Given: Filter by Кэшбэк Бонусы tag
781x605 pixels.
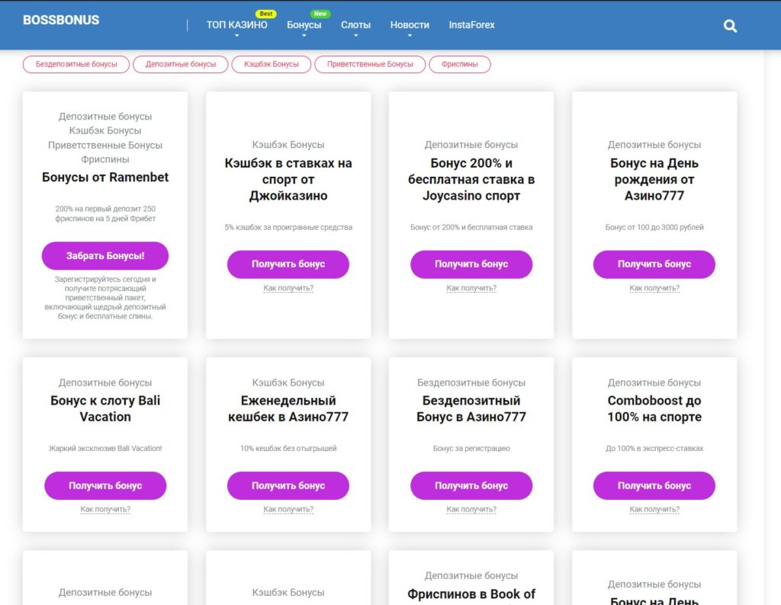Looking at the screenshot, I should tap(272, 65).
